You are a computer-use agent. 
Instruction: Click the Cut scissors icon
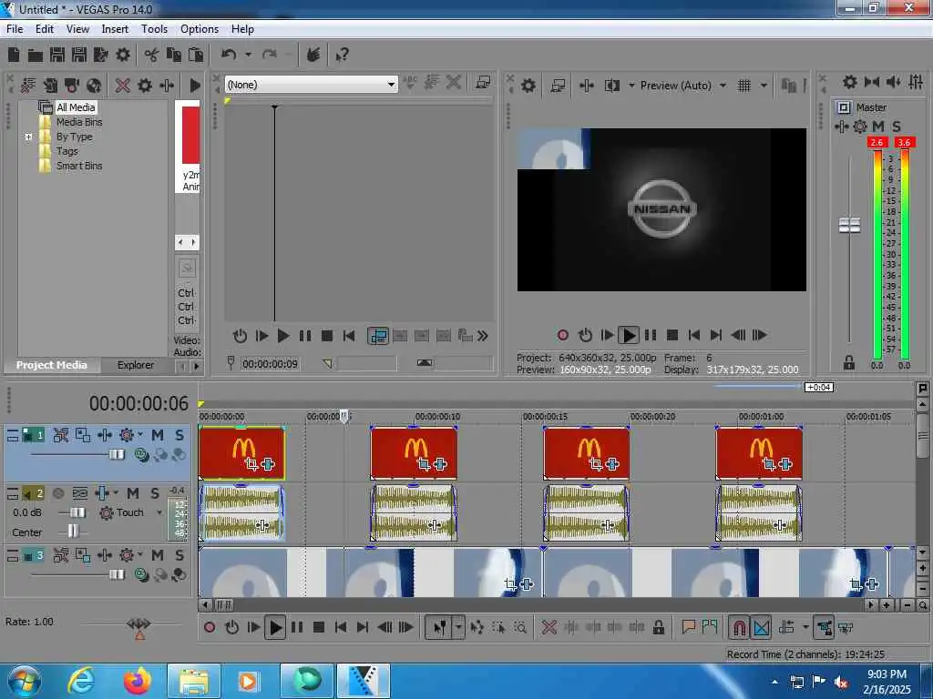click(x=151, y=55)
